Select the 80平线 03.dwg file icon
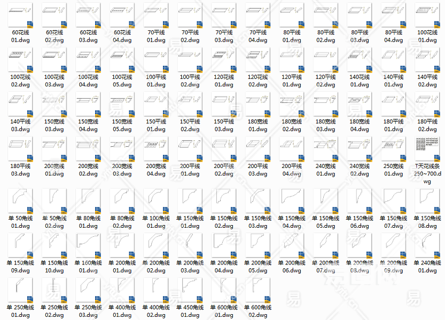Viewport: 445px width, 320px height. pyautogui.click(x=360, y=15)
